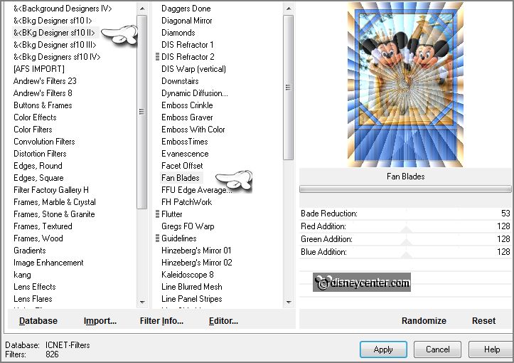Viewport: 514px width, 363px height.
Task: Click the category list scroll-down arrow
Action: pos(142,302)
